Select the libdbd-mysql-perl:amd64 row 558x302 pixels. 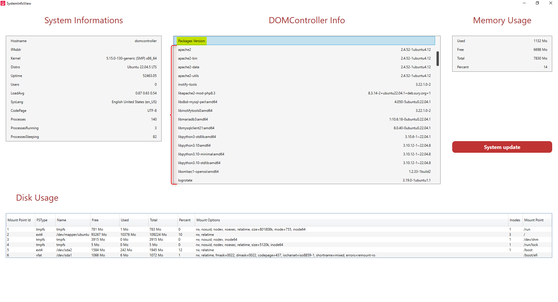coord(304,102)
